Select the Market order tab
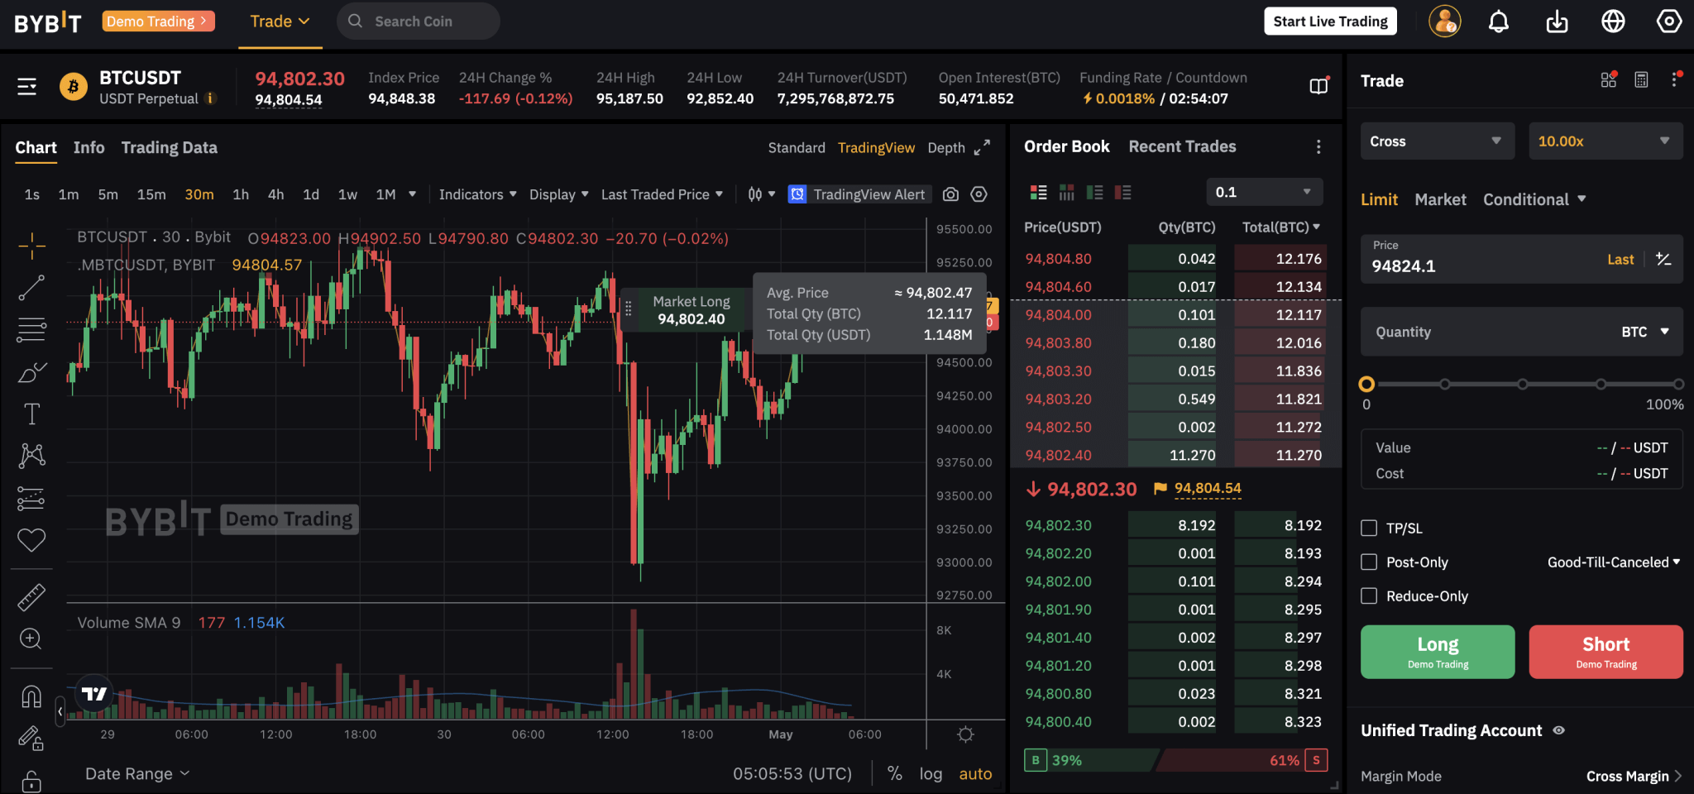 point(1440,199)
